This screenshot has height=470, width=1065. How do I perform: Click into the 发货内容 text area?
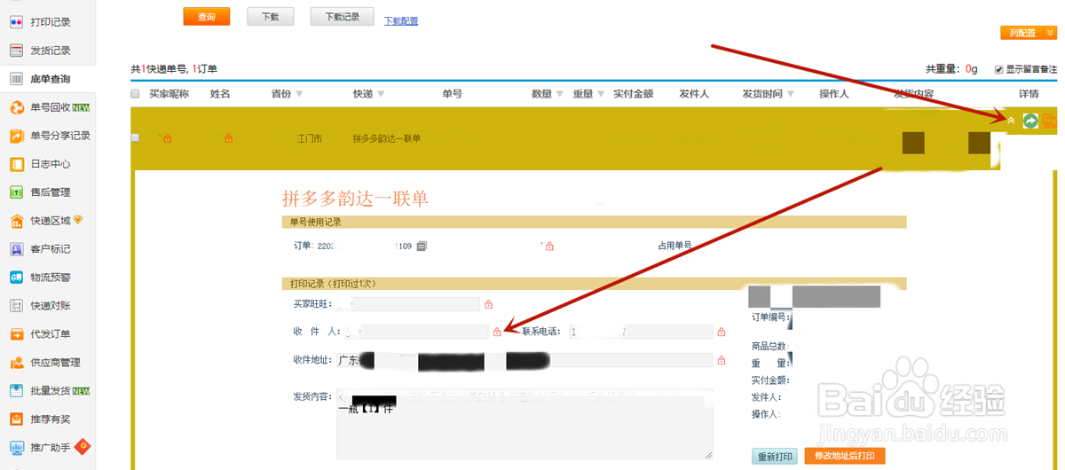(x=525, y=424)
